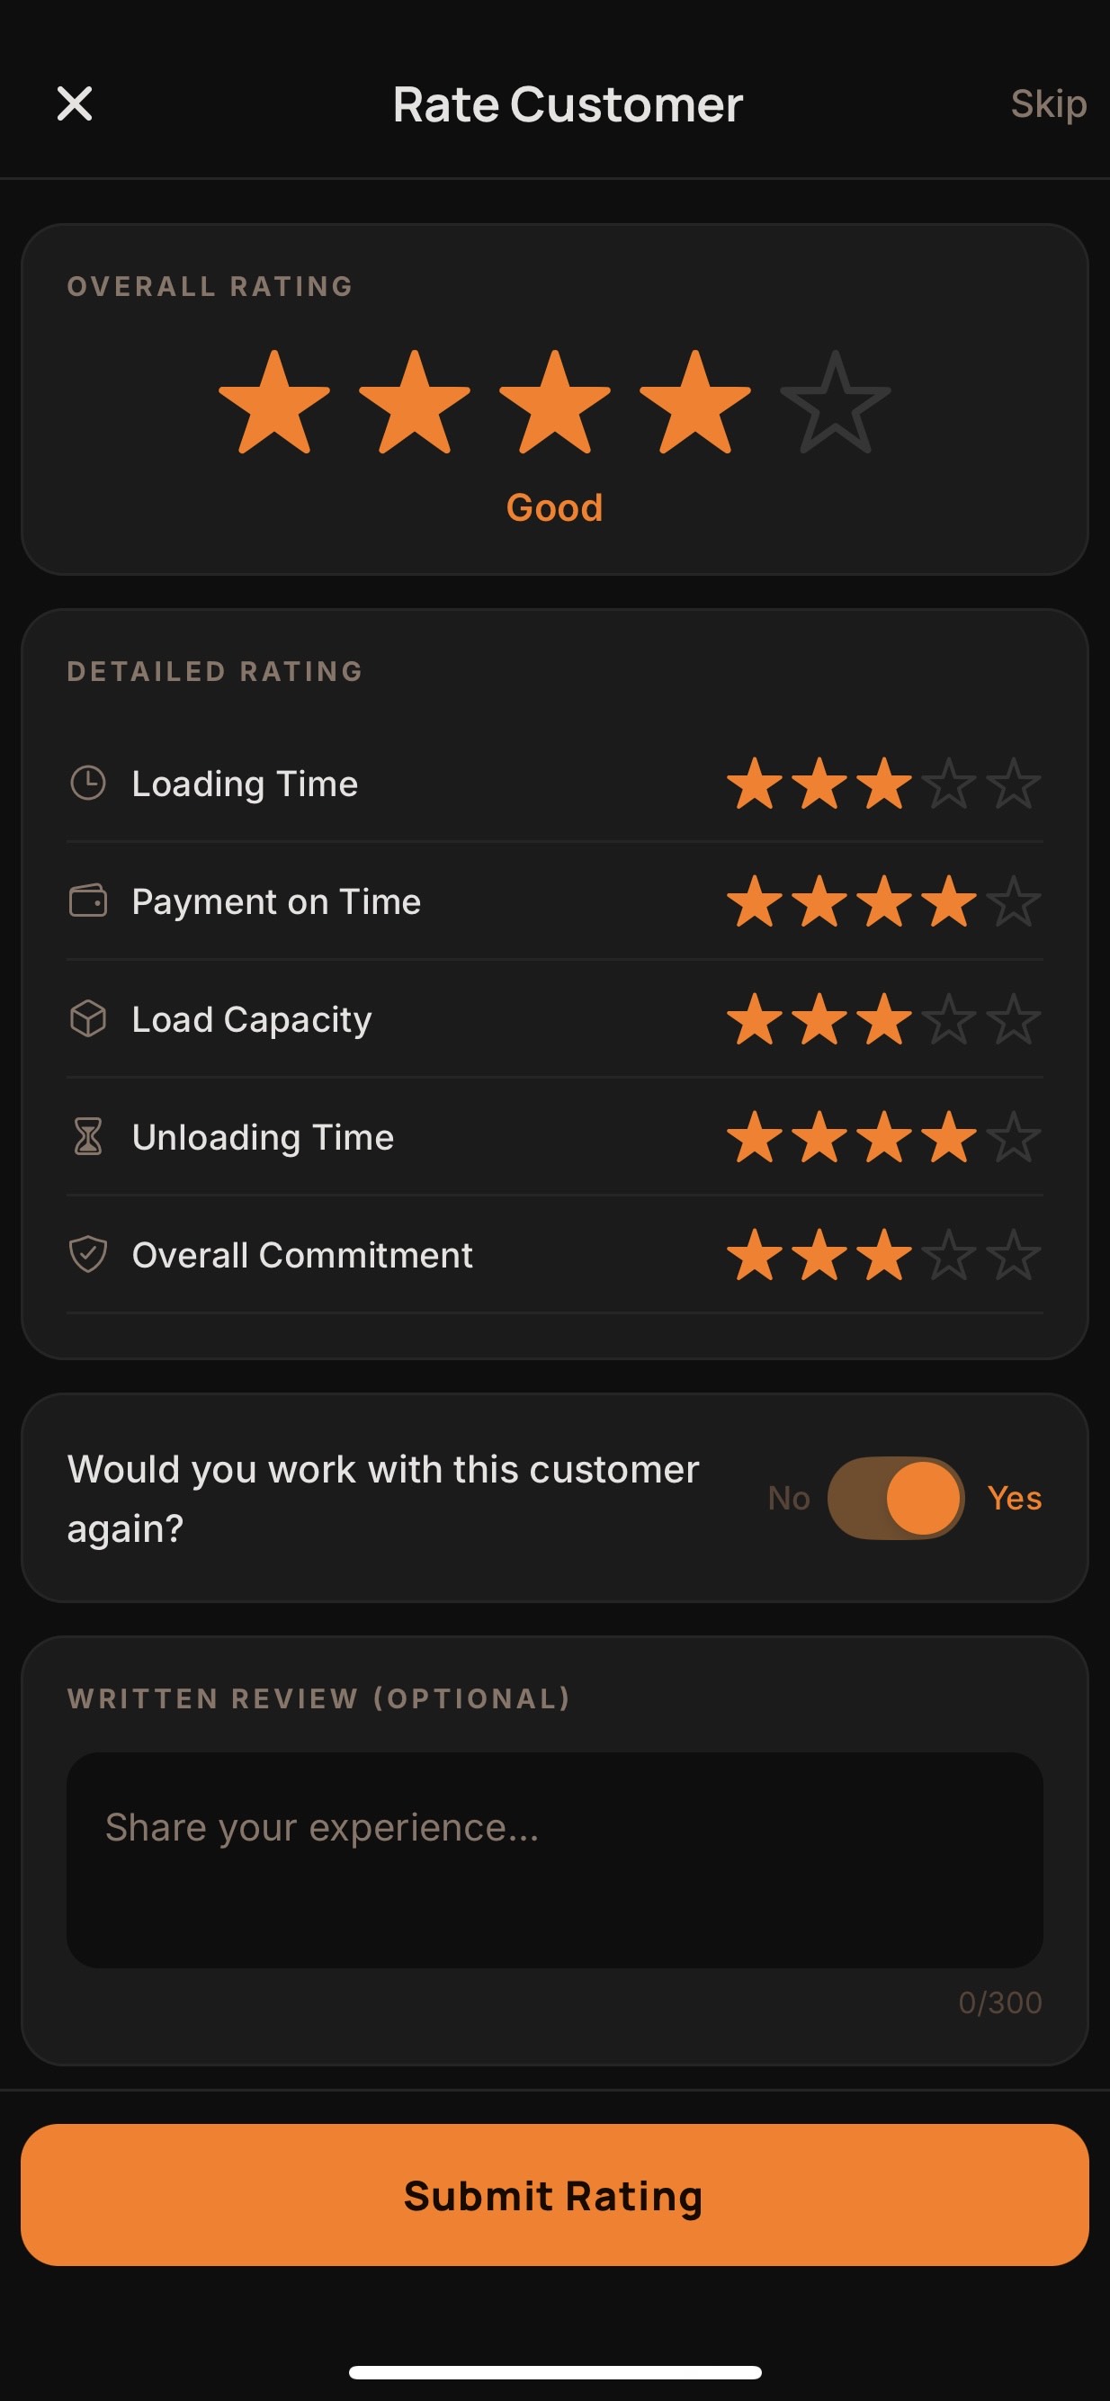Image resolution: width=1110 pixels, height=2401 pixels.
Task: Skip the customer rating
Action: click(x=1049, y=103)
